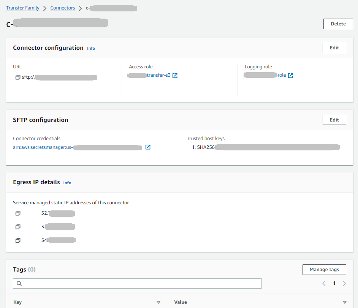Copy the egress IP starting with 54

coord(18,240)
